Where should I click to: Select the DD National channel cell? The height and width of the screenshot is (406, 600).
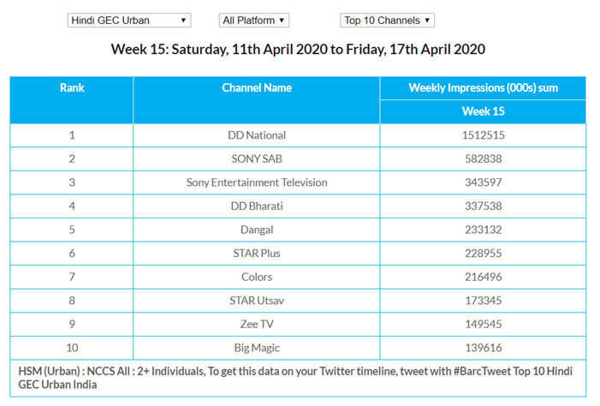pyautogui.click(x=257, y=135)
